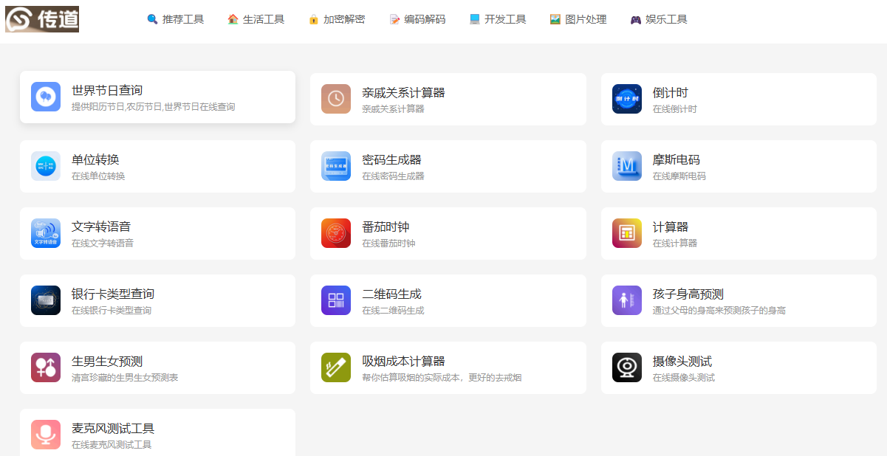Screen dimensions: 887x456
Task: Open the 倒计时 title link
Action: point(671,92)
